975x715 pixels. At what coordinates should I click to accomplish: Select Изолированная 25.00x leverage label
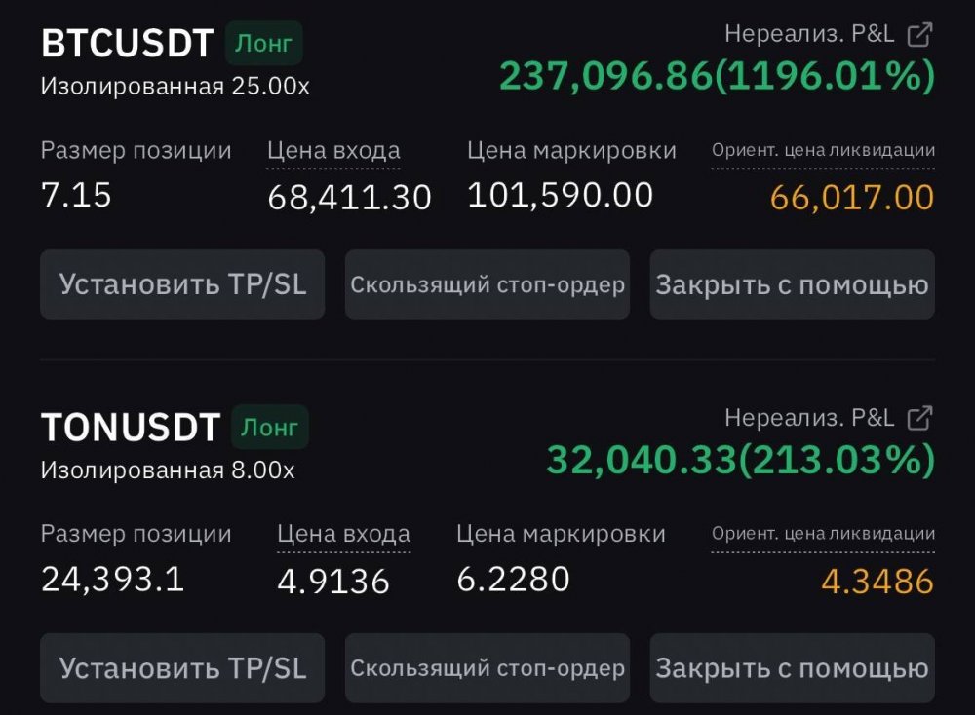click(x=175, y=86)
